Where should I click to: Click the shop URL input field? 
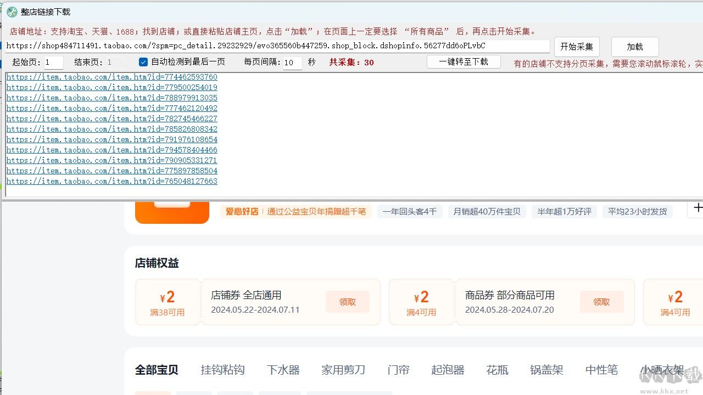coord(275,46)
